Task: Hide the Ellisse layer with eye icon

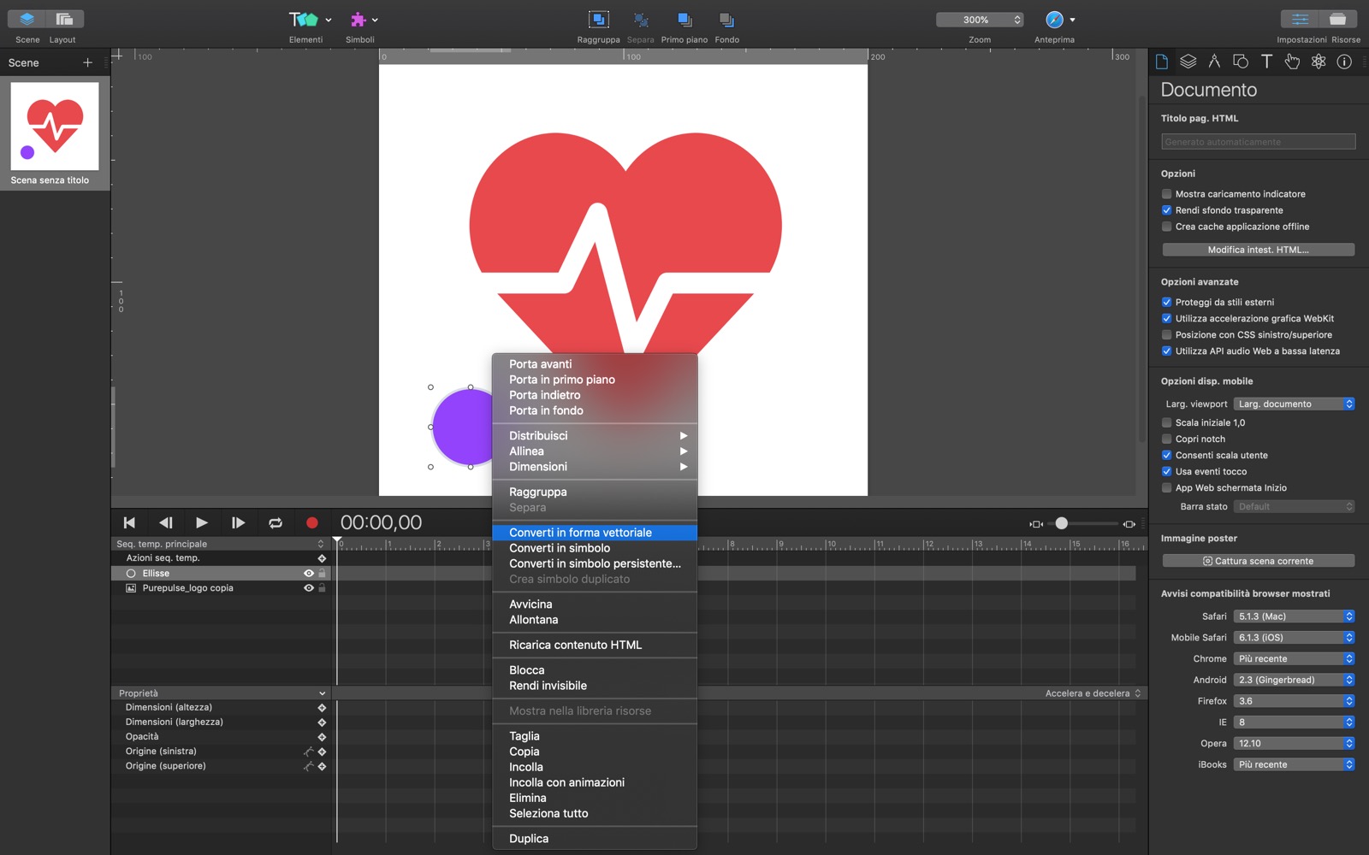Action: (x=309, y=574)
